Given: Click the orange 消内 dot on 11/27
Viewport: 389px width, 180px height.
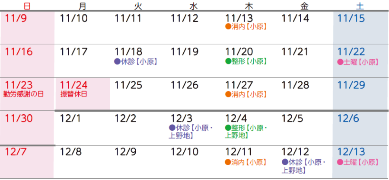Looking at the screenshot, I should click(x=229, y=94).
